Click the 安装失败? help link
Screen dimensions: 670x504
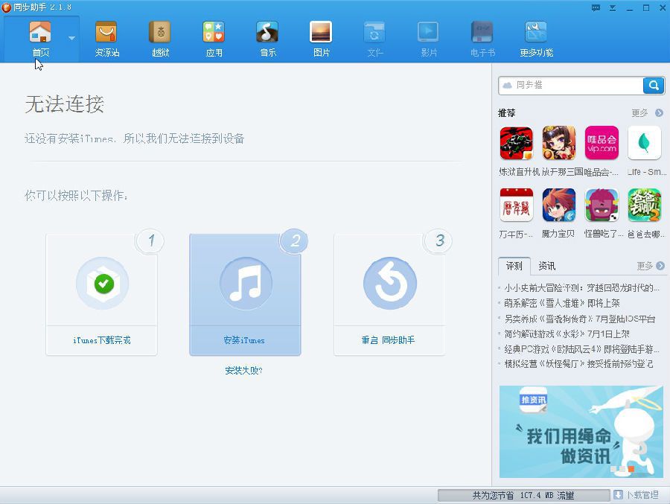pos(243,371)
